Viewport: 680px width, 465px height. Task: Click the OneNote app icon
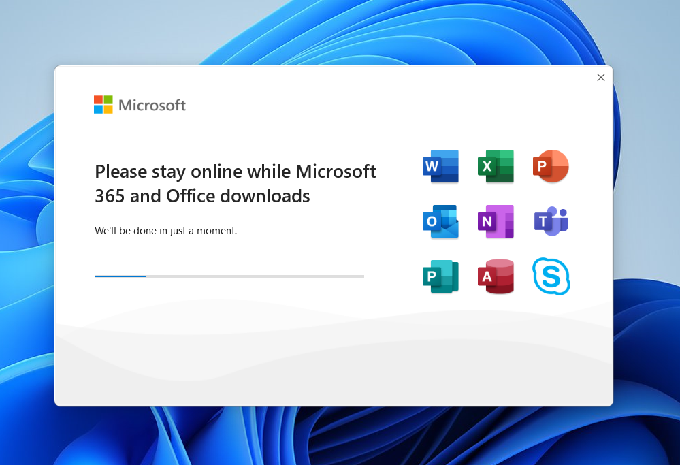pyautogui.click(x=496, y=221)
